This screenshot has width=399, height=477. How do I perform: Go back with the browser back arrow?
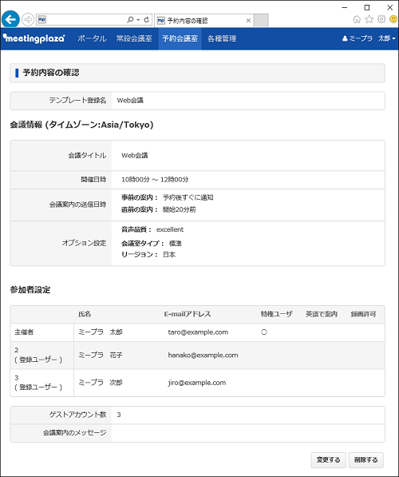coord(10,19)
